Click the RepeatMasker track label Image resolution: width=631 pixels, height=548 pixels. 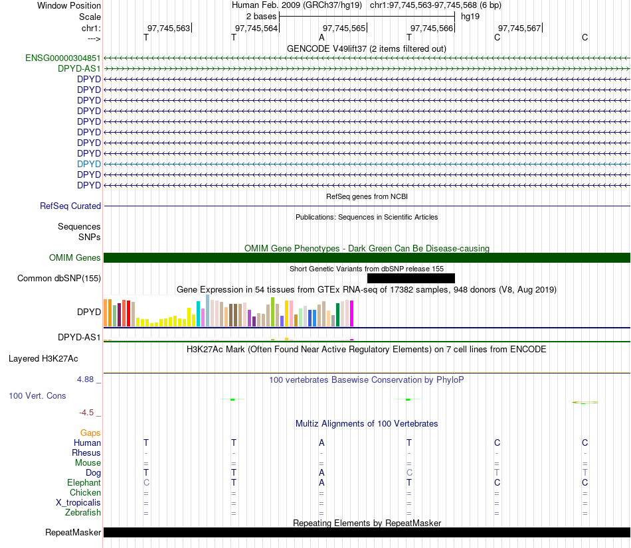73,532
